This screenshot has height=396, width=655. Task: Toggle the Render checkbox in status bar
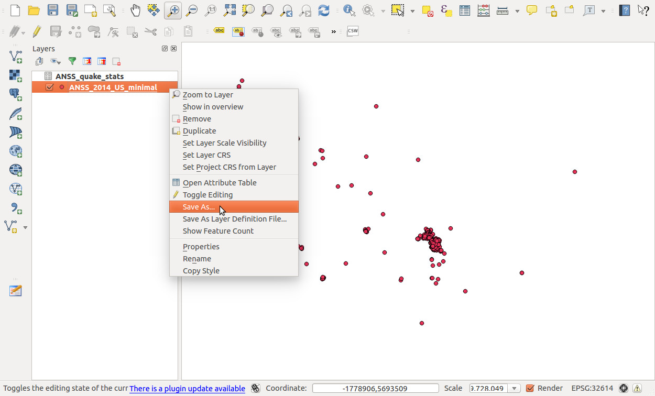click(530, 388)
